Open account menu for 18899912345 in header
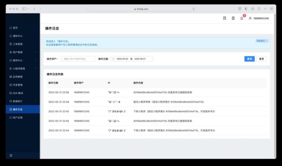The height and width of the screenshot is (166, 282). point(259,18)
